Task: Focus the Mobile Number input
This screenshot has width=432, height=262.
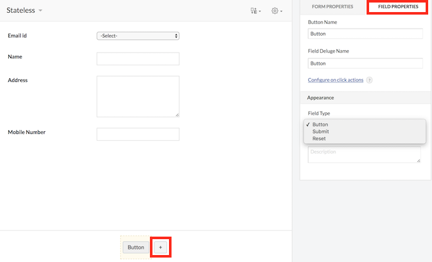Action: [x=138, y=134]
